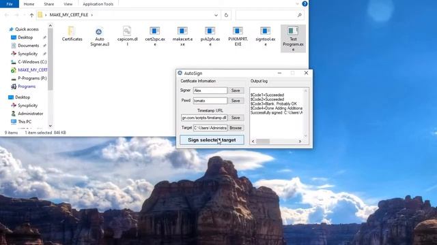Go up one folder level

point(31,15)
